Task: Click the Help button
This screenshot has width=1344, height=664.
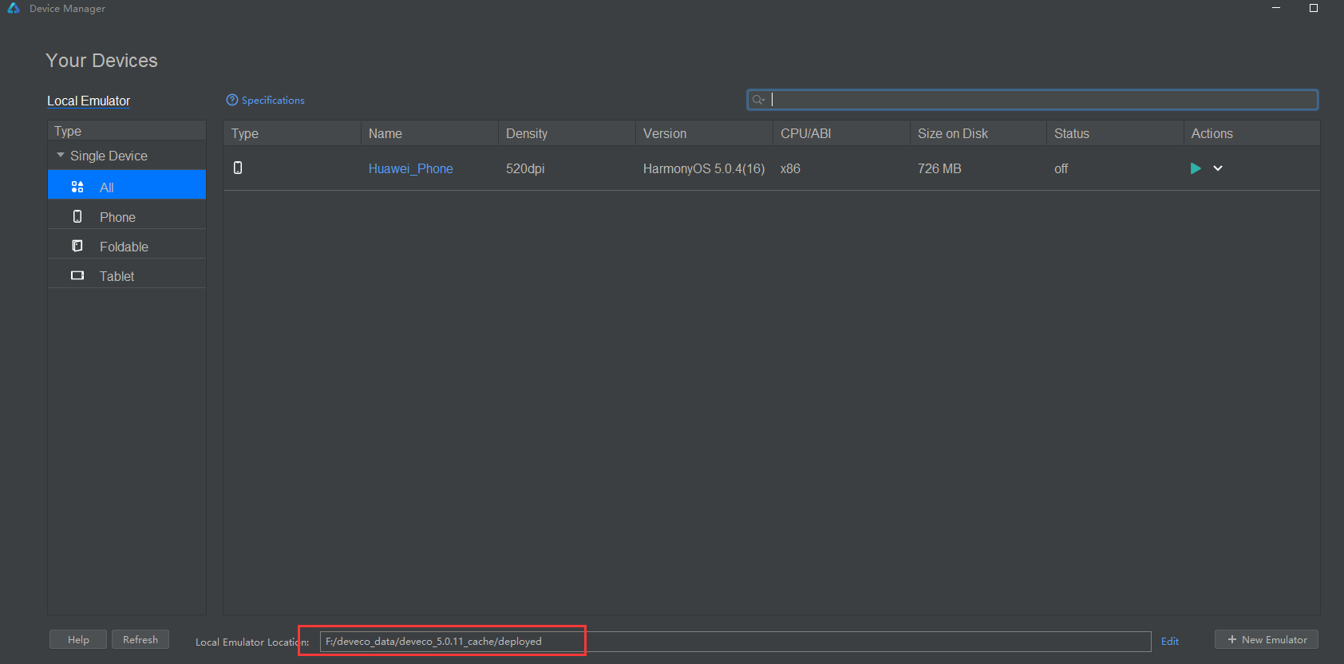Action: [x=78, y=639]
